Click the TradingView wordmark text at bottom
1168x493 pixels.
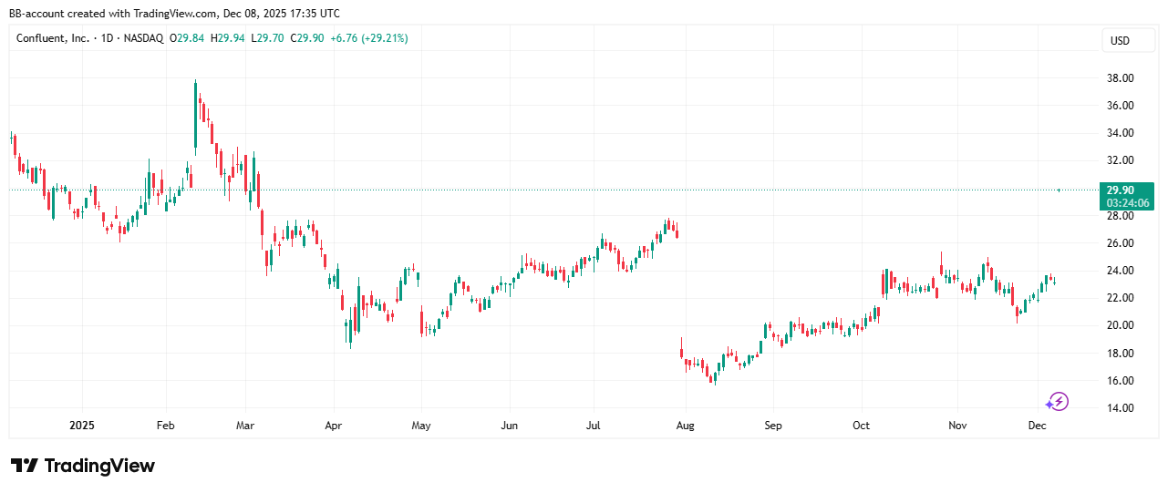(x=99, y=466)
